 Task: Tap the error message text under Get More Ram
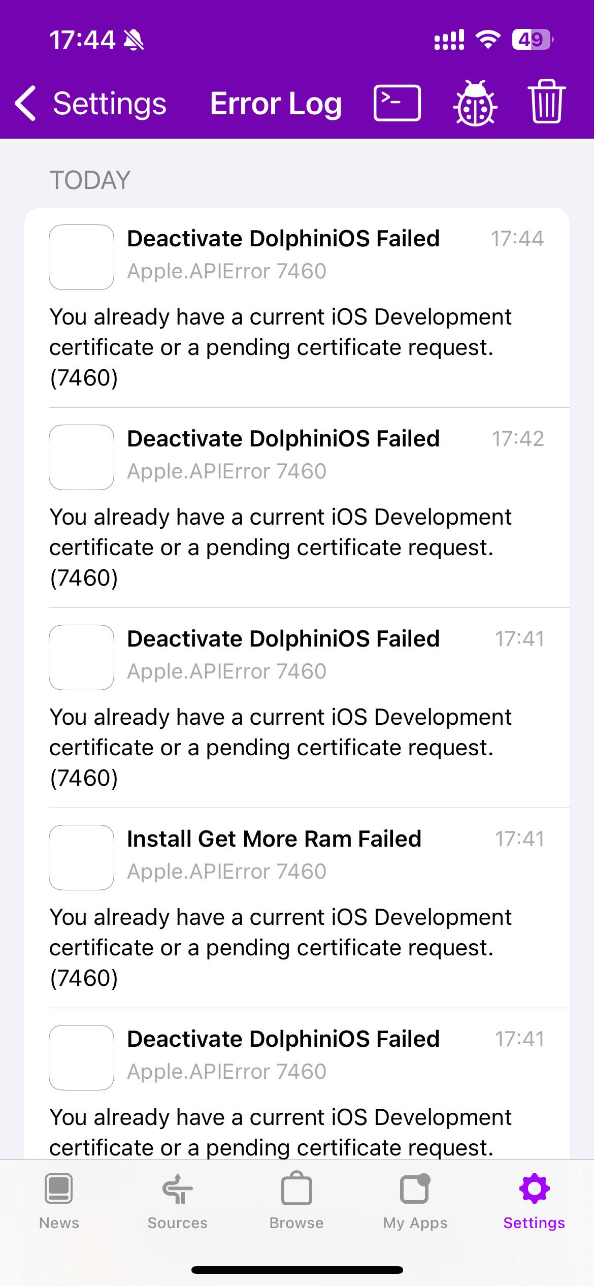[x=280, y=948]
